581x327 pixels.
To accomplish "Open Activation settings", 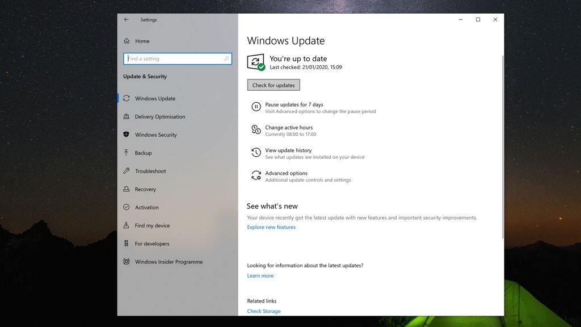I will 150,207.
